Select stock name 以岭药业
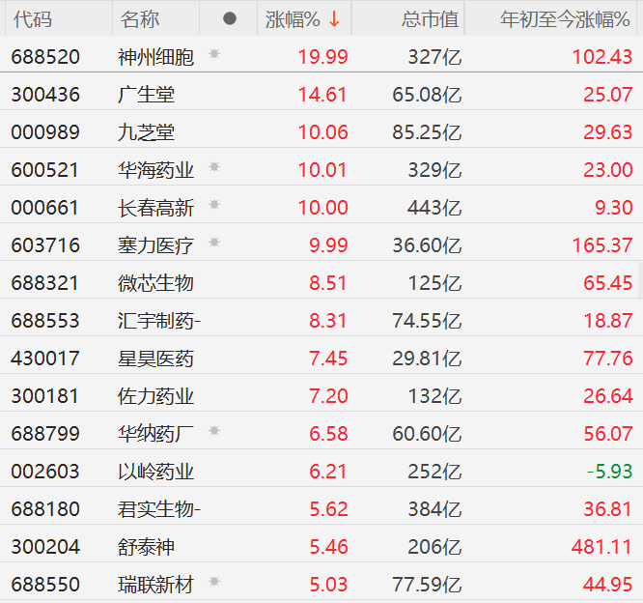643x603 pixels. pyautogui.click(x=155, y=472)
